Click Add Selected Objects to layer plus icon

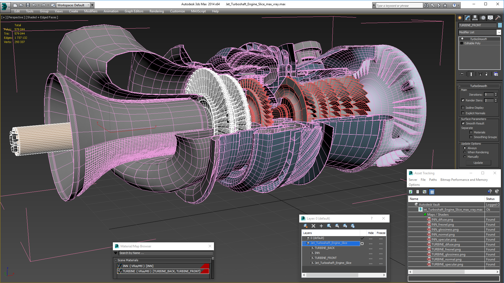coord(321,226)
